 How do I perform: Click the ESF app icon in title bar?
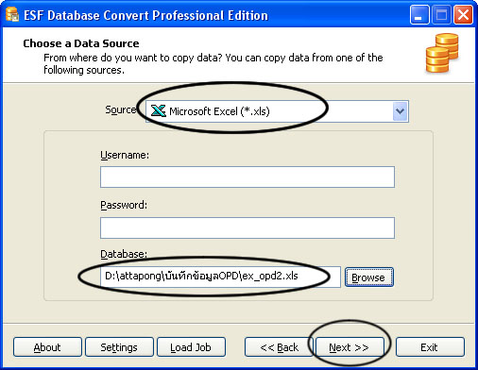coord(12,14)
